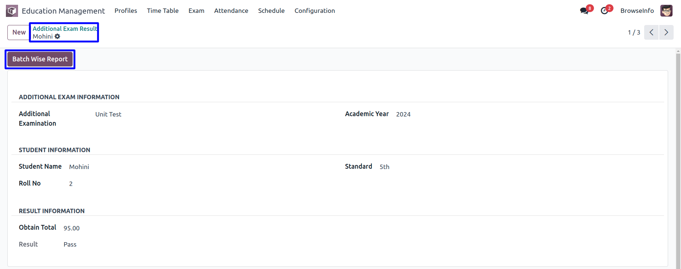
Task: Open the Time Table menu
Action: [x=163, y=11]
